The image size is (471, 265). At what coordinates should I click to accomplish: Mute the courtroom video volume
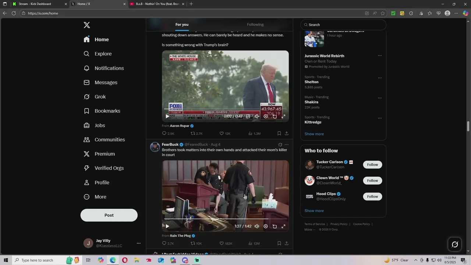[257, 226]
